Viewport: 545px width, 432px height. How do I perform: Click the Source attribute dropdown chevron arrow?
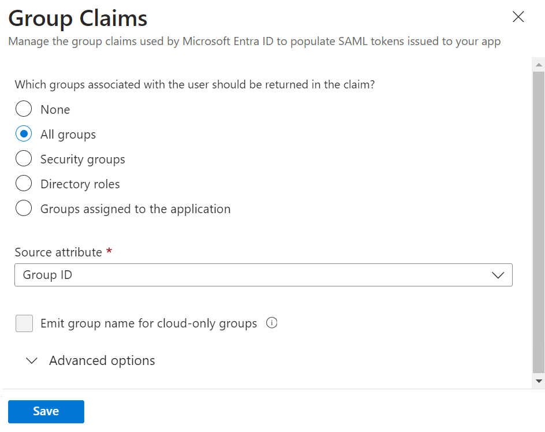(498, 275)
